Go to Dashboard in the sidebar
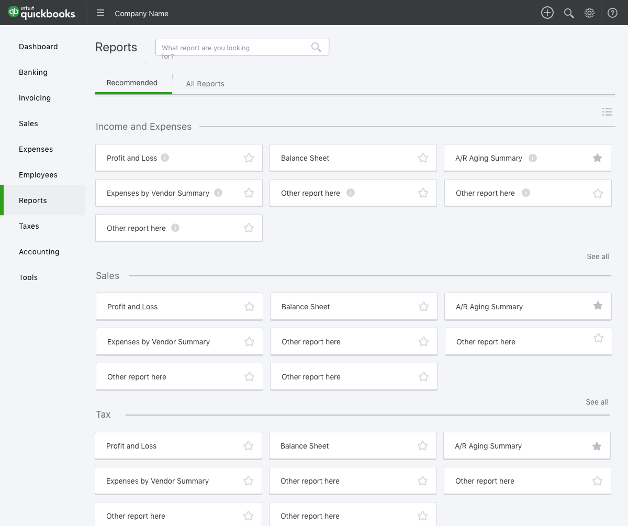 tap(38, 47)
